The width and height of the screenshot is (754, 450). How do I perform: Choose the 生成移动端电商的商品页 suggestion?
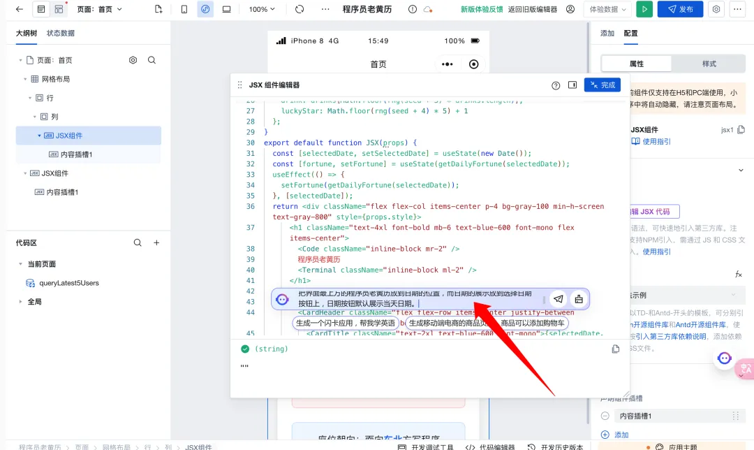(x=487, y=323)
